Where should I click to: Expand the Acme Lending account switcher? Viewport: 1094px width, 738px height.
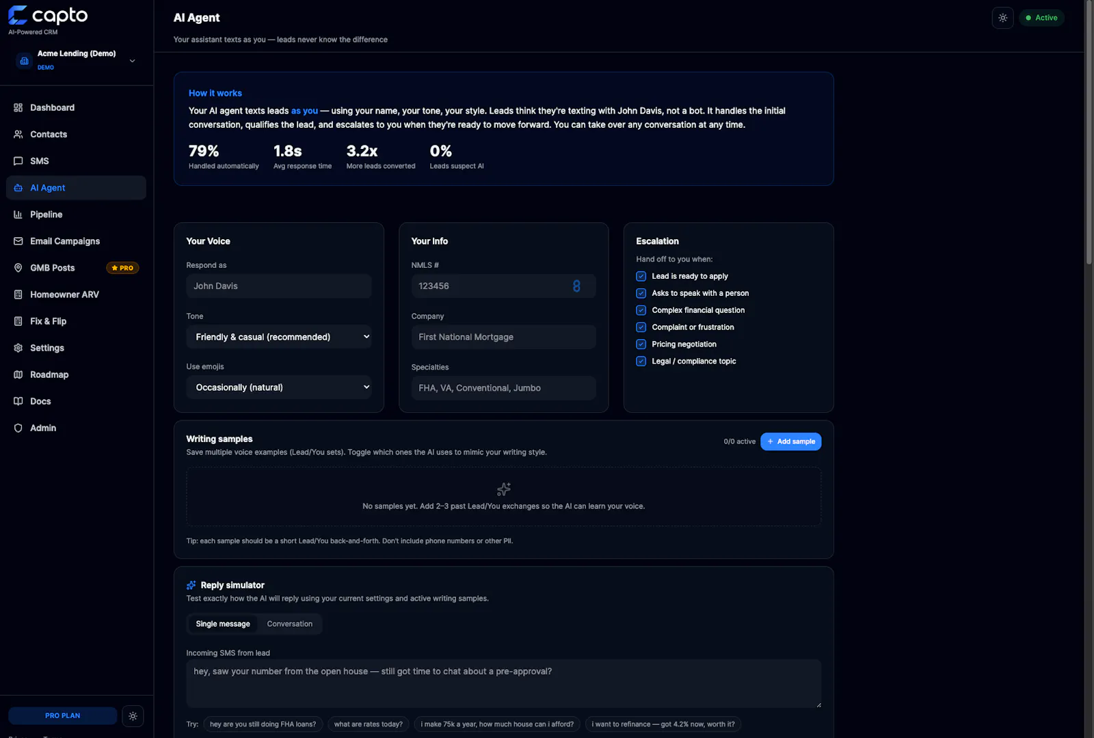[77, 60]
